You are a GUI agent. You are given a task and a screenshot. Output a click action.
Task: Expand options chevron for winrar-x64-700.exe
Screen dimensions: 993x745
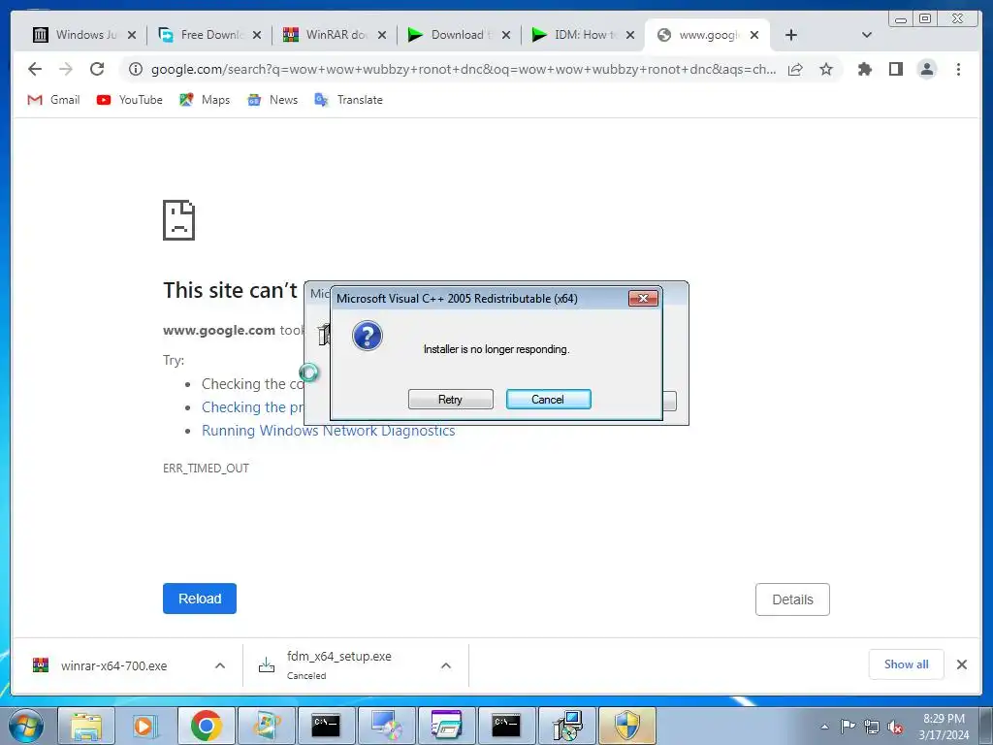(x=220, y=665)
